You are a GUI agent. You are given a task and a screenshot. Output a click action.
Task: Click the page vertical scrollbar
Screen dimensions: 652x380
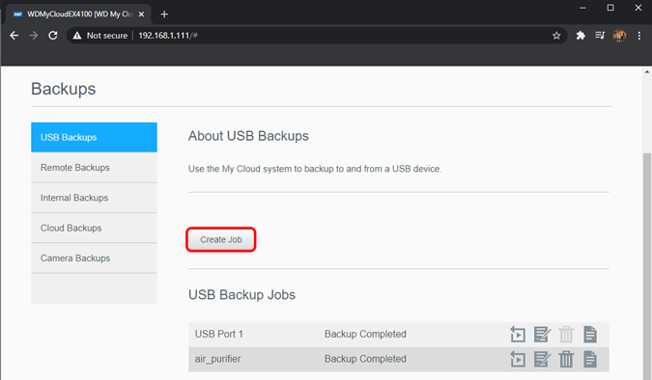647,266
